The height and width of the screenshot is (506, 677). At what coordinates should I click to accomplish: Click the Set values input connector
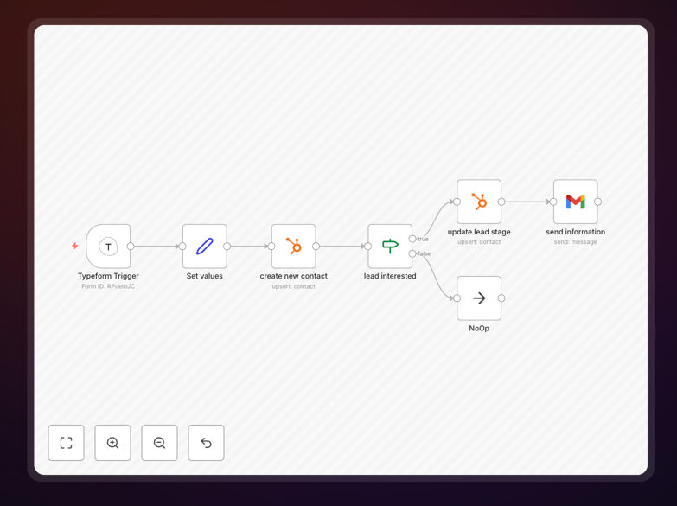[182, 247]
